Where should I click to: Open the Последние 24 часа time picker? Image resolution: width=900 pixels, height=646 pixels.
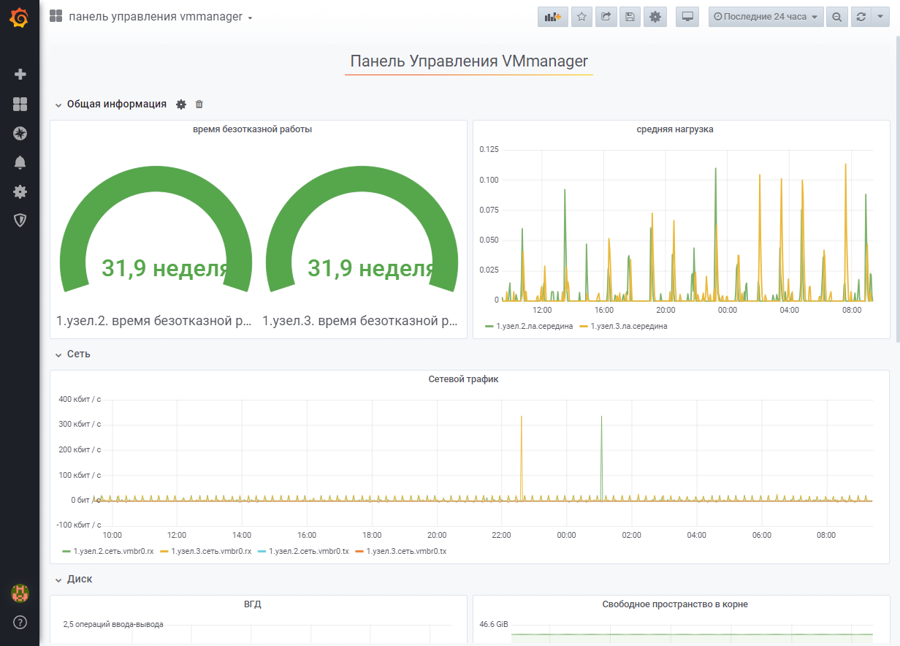pyautogui.click(x=766, y=17)
